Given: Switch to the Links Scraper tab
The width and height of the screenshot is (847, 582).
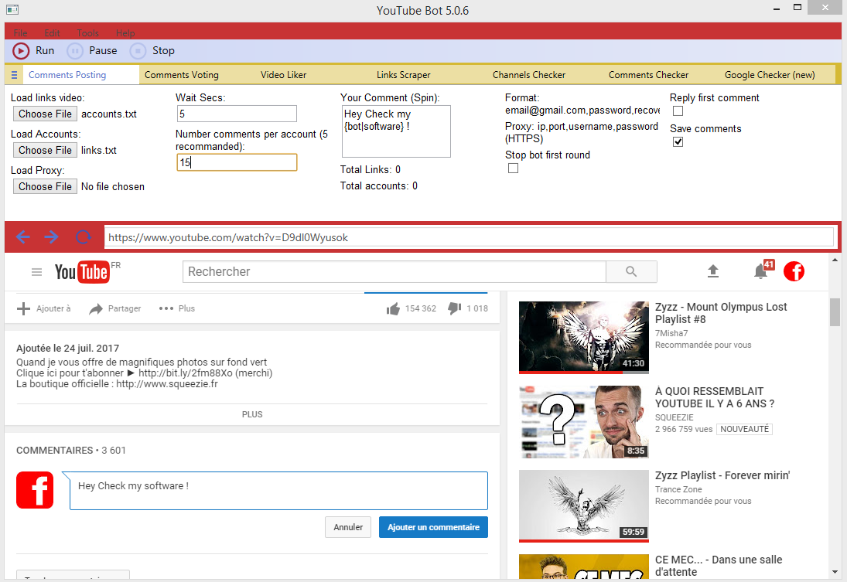Looking at the screenshot, I should [404, 75].
